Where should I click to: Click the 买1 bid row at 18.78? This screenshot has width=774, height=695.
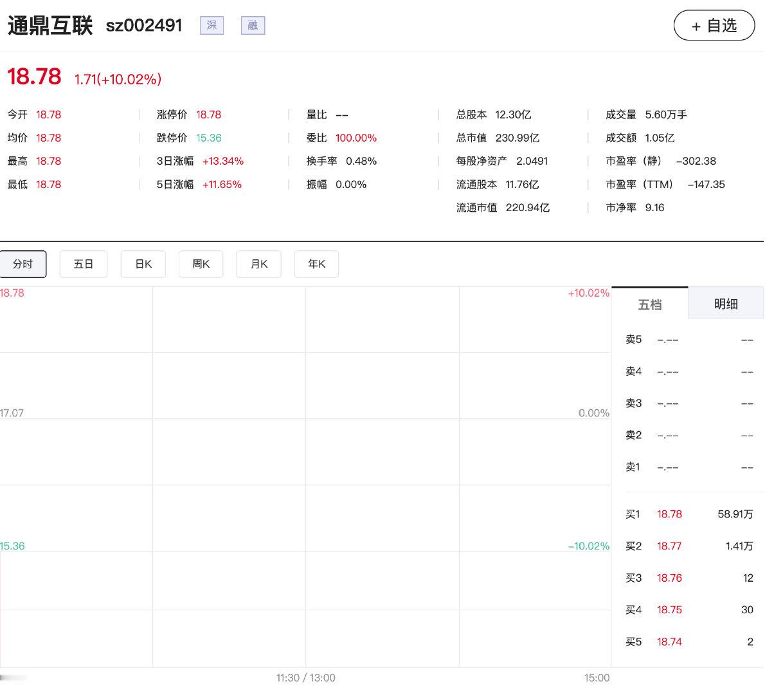click(x=688, y=514)
